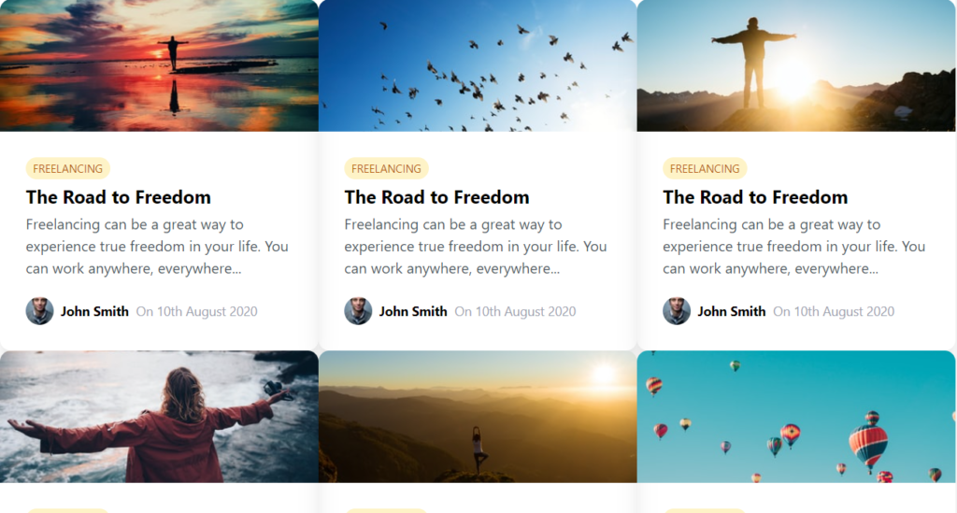The width and height of the screenshot is (957, 513).
Task: Click third card's 10th August 2020 date
Action: 834,311
